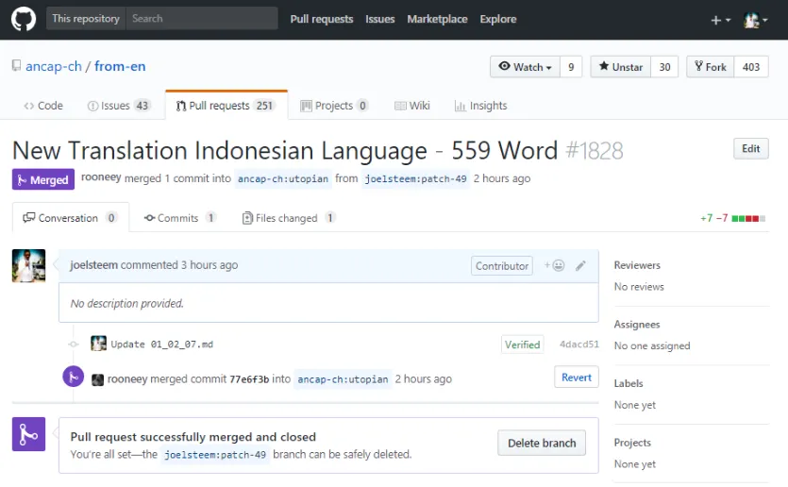This screenshot has height=487, width=788.
Task: Click the large purple merged icon at bottom
Action: [28, 434]
